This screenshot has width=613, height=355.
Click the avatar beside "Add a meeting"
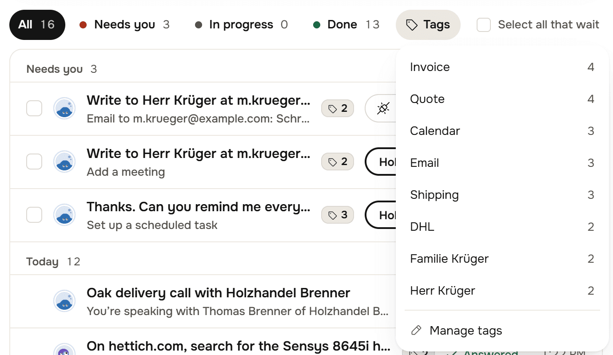pos(64,162)
